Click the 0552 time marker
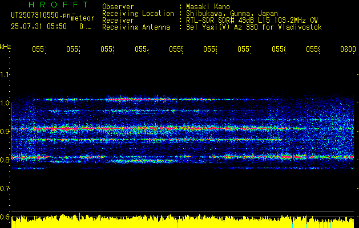 73,49
